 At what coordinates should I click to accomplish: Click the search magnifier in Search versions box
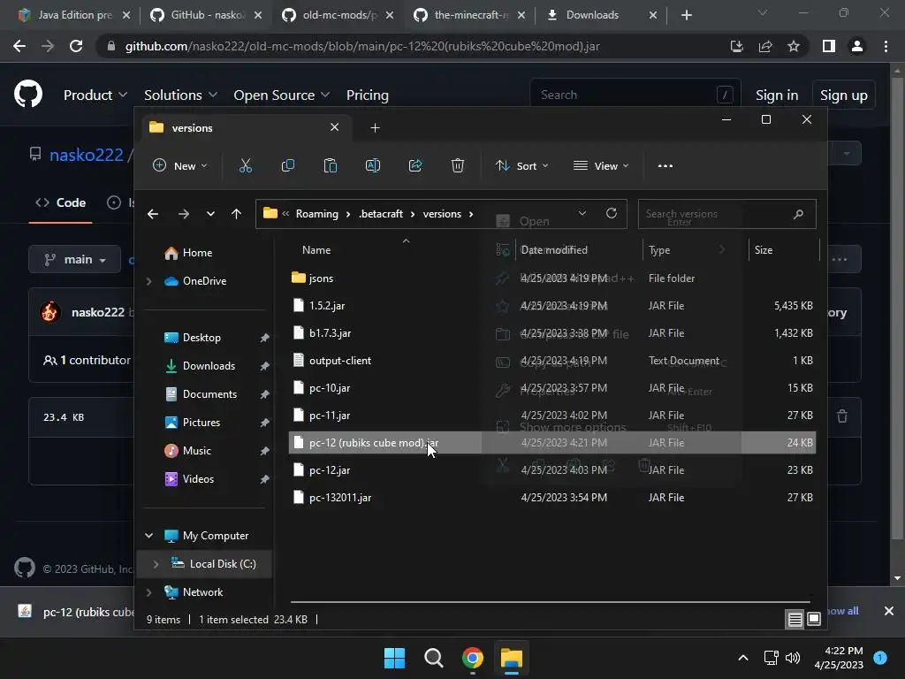[x=798, y=214]
